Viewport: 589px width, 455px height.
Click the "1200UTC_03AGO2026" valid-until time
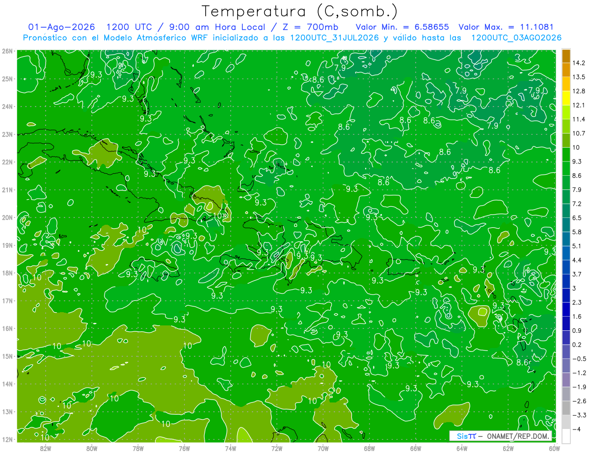(516, 38)
